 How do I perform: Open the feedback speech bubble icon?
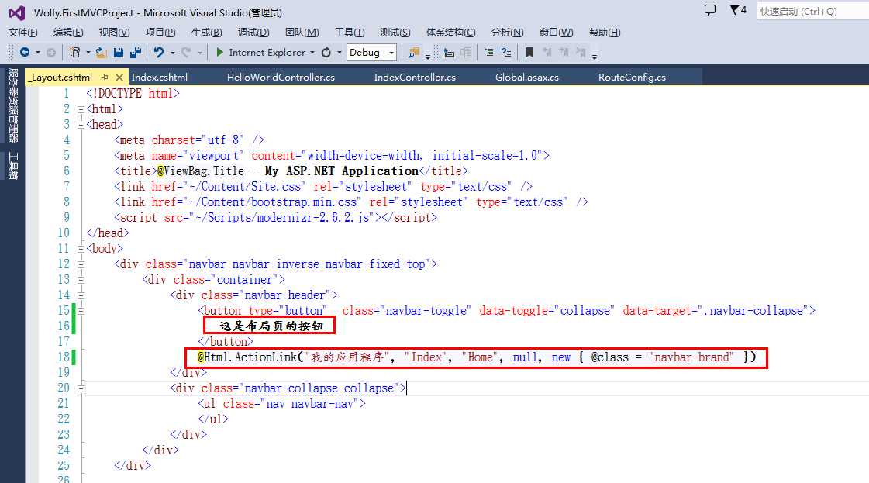(710, 10)
